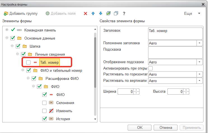Click the check all elements icon
Image resolution: width=208 pixels, height=133 pixels.
tap(108, 13)
